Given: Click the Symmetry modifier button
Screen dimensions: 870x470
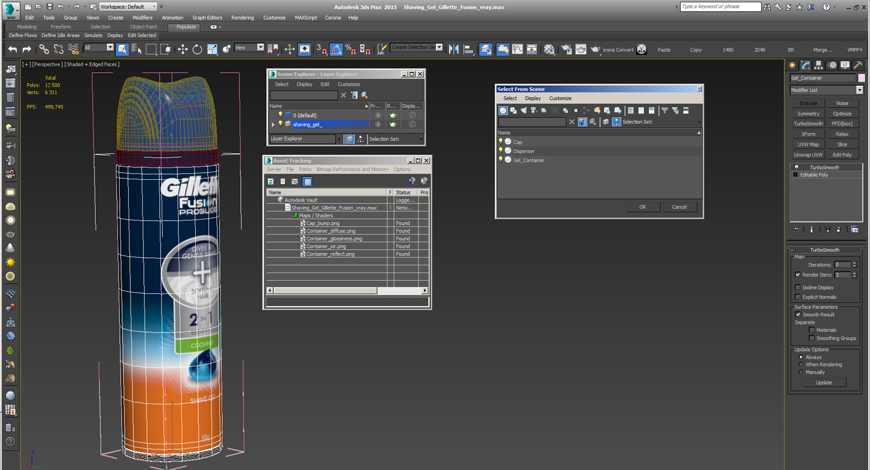Looking at the screenshot, I should tap(808, 114).
